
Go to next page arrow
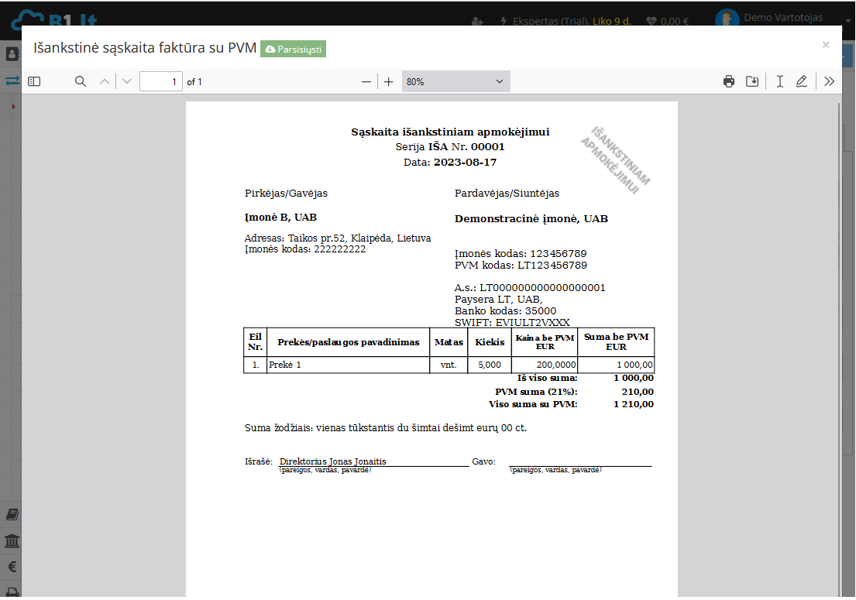coord(127,81)
